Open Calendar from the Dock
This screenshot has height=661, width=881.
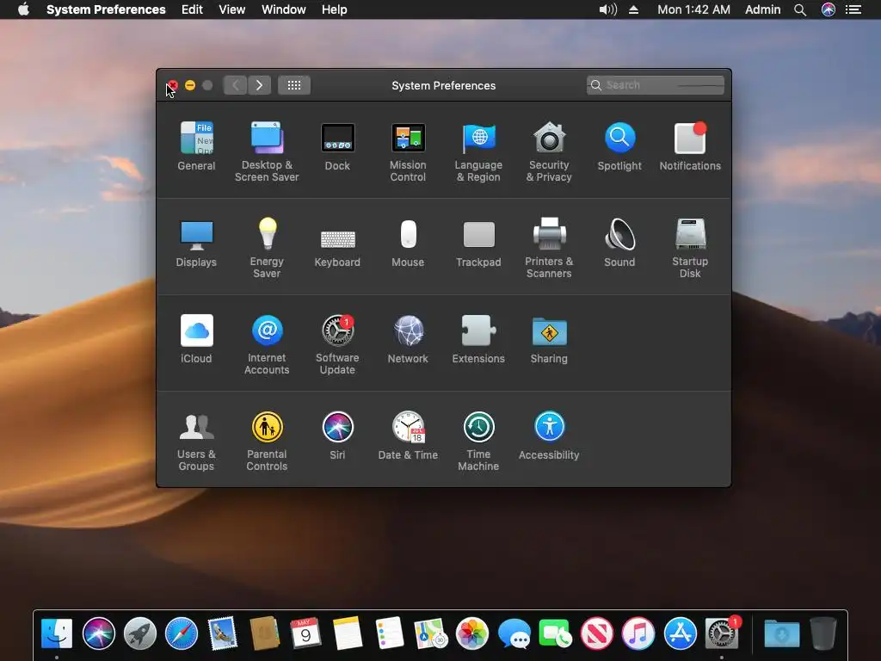[305, 633]
